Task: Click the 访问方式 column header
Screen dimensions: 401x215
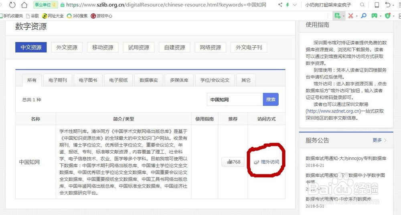Action: pos(267,119)
